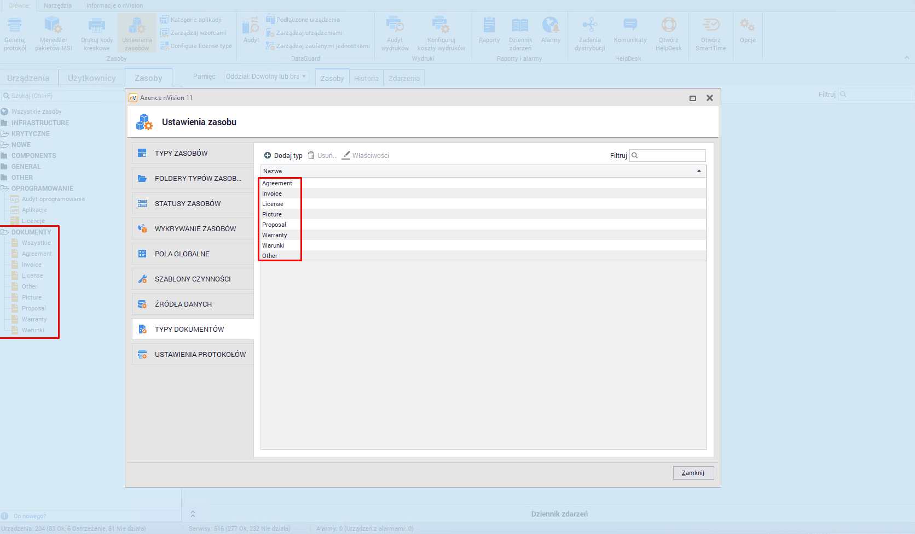
Task: Select the Warranty document type row
Action: point(275,235)
